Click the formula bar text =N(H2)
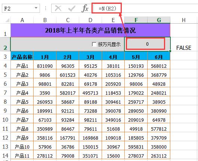The image size is (198, 161). pyautogui.click(x=107, y=9)
